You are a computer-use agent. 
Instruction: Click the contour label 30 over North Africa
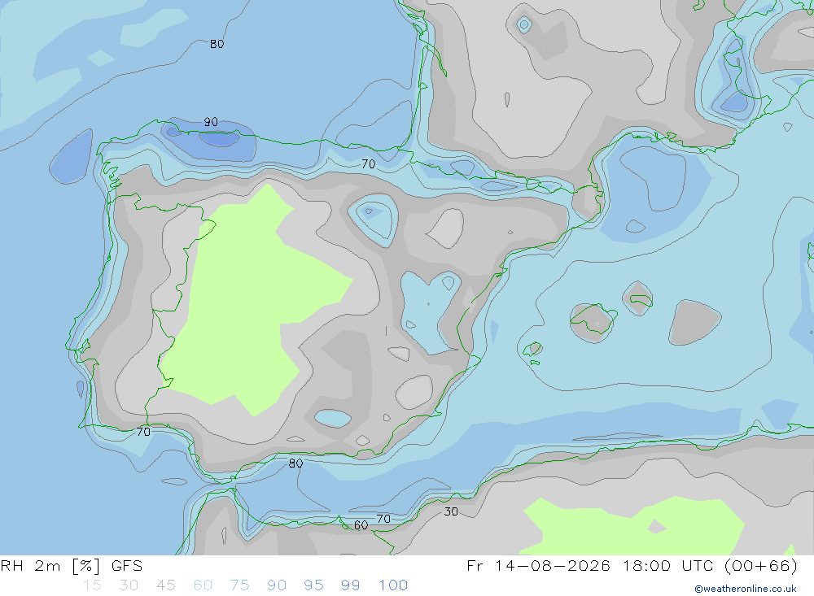click(x=451, y=512)
